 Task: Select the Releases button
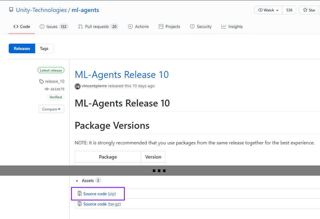click(22, 48)
